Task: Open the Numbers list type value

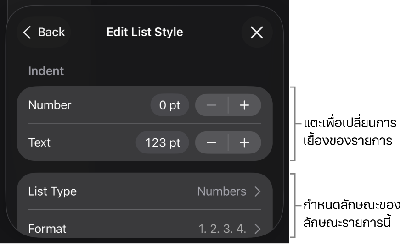Action: click(222, 191)
